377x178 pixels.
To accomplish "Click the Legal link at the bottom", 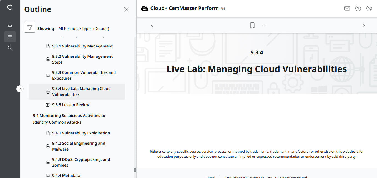I will tap(210, 177).
